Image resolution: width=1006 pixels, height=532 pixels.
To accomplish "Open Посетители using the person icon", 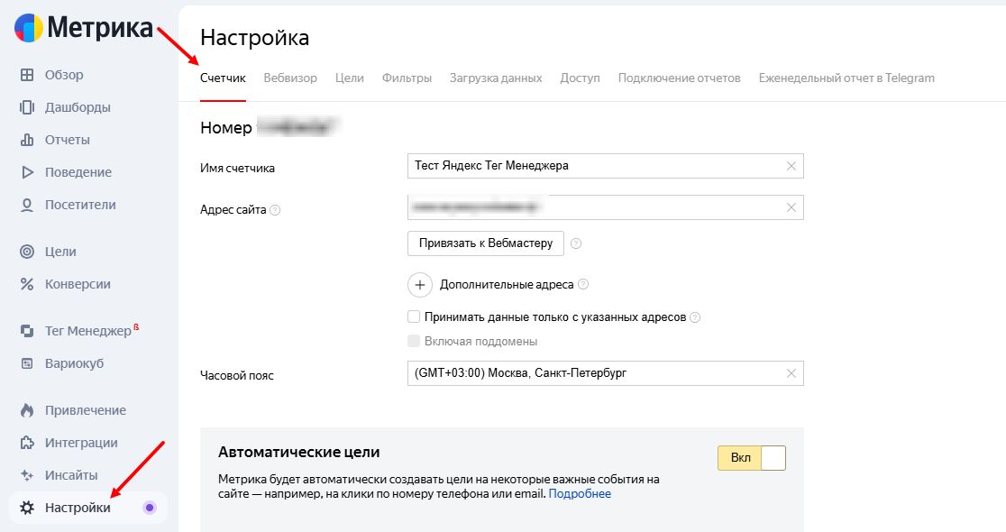I will click(x=27, y=205).
